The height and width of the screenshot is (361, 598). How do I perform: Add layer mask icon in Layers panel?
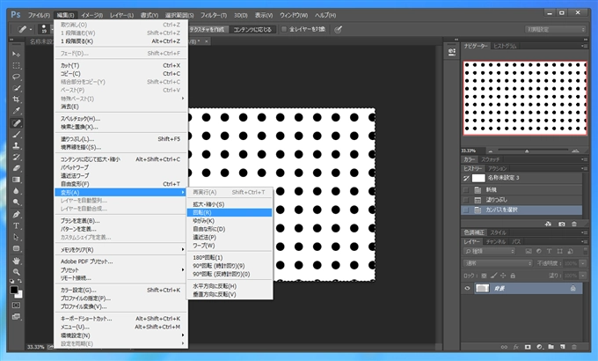coord(528,347)
